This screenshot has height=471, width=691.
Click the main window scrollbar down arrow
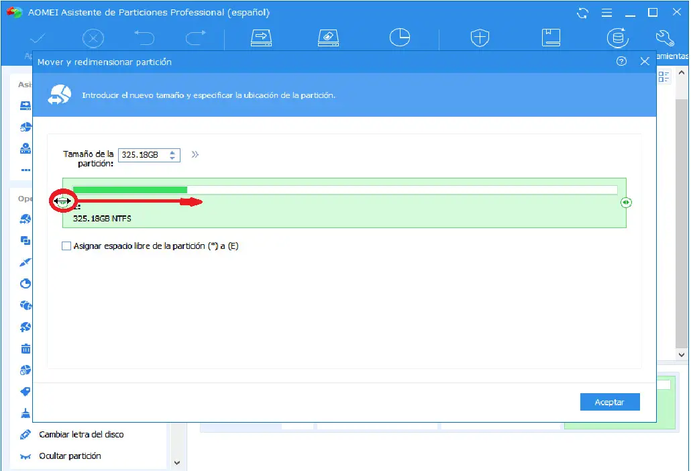pos(682,355)
